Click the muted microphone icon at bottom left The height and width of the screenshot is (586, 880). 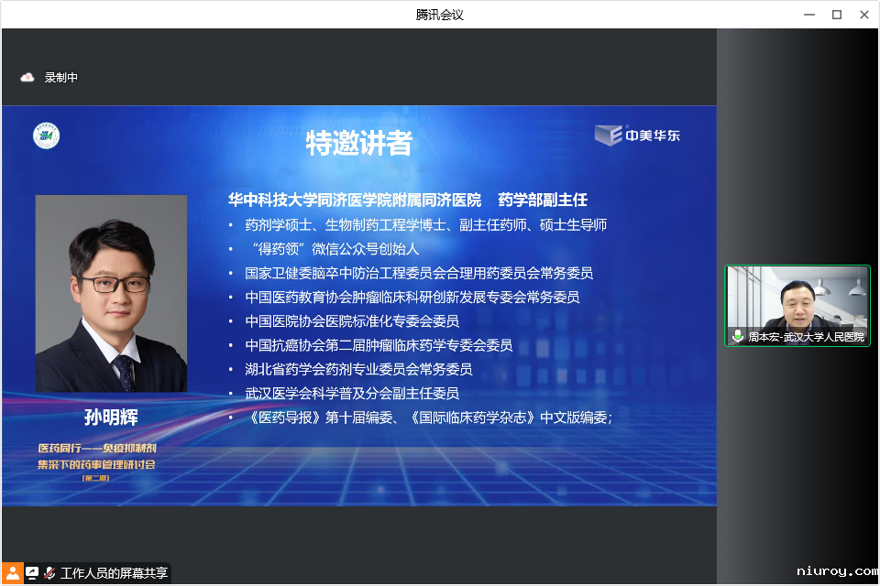[49, 572]
